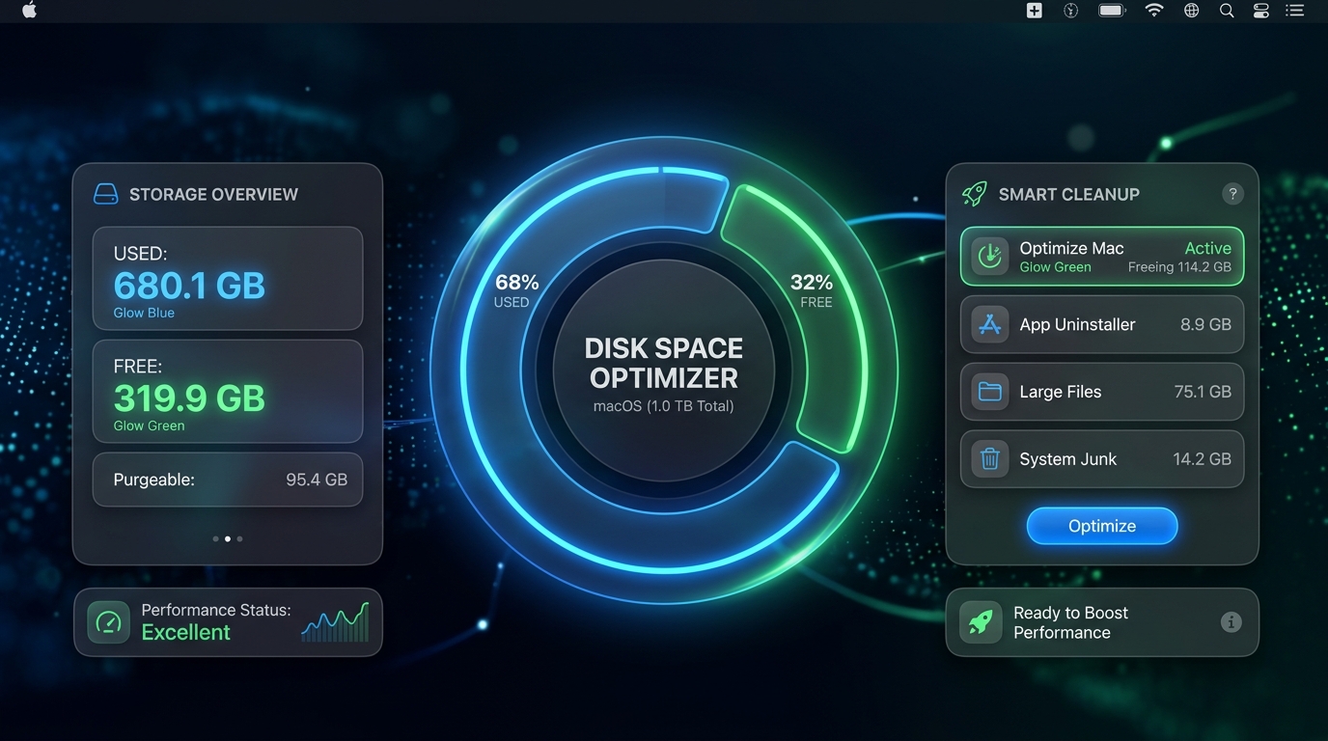
Task: Select the Large Files row
Action: click(1102, 392)
